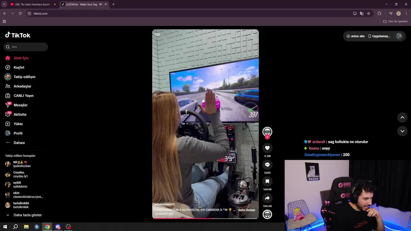411x231 pixels.
Task: Open the media control icon in toolbar
Action: [391, 13]
